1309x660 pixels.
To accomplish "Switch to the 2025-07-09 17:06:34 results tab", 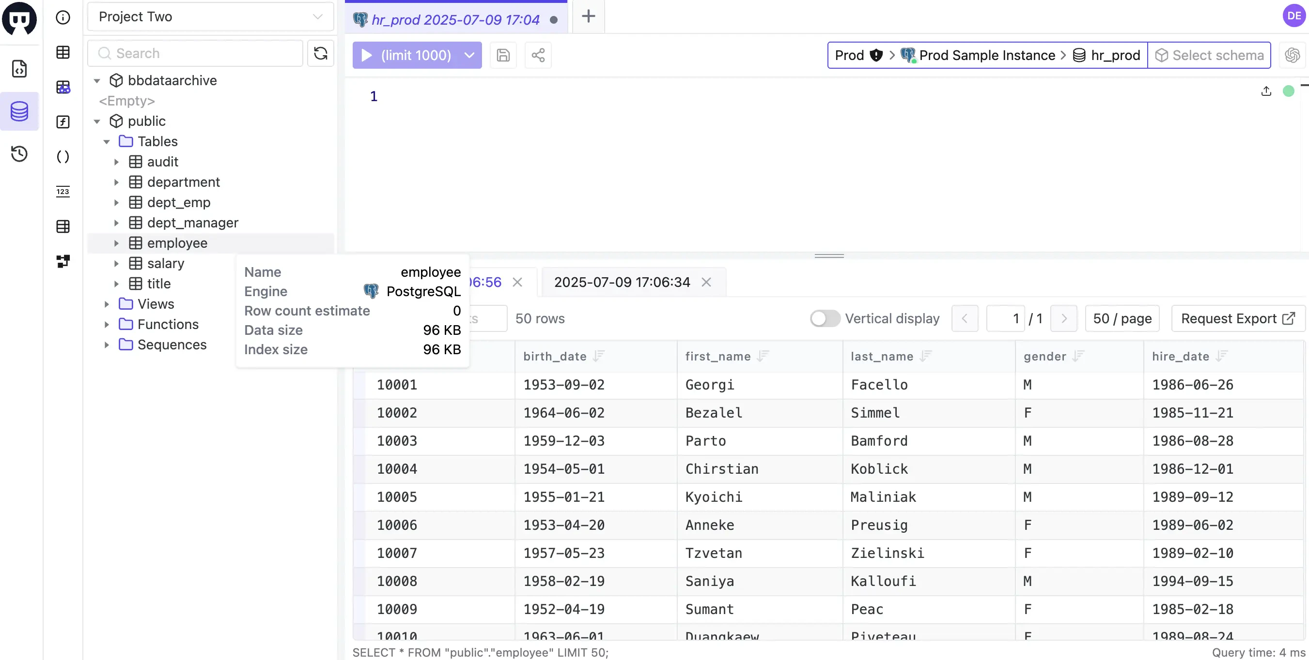I will [623, 282].
